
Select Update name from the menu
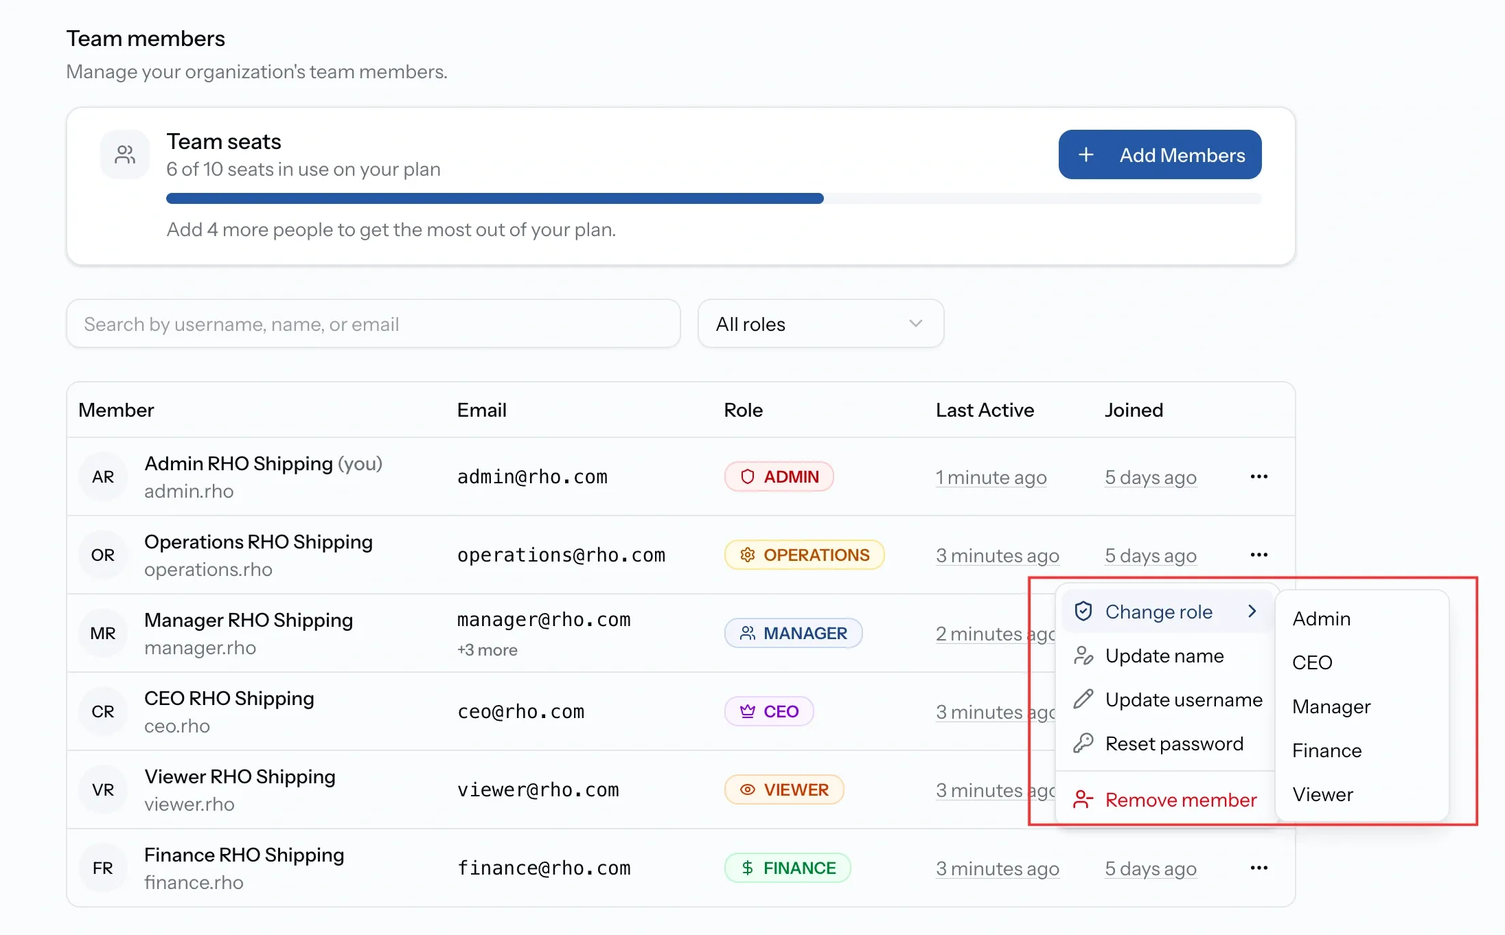1167,656
